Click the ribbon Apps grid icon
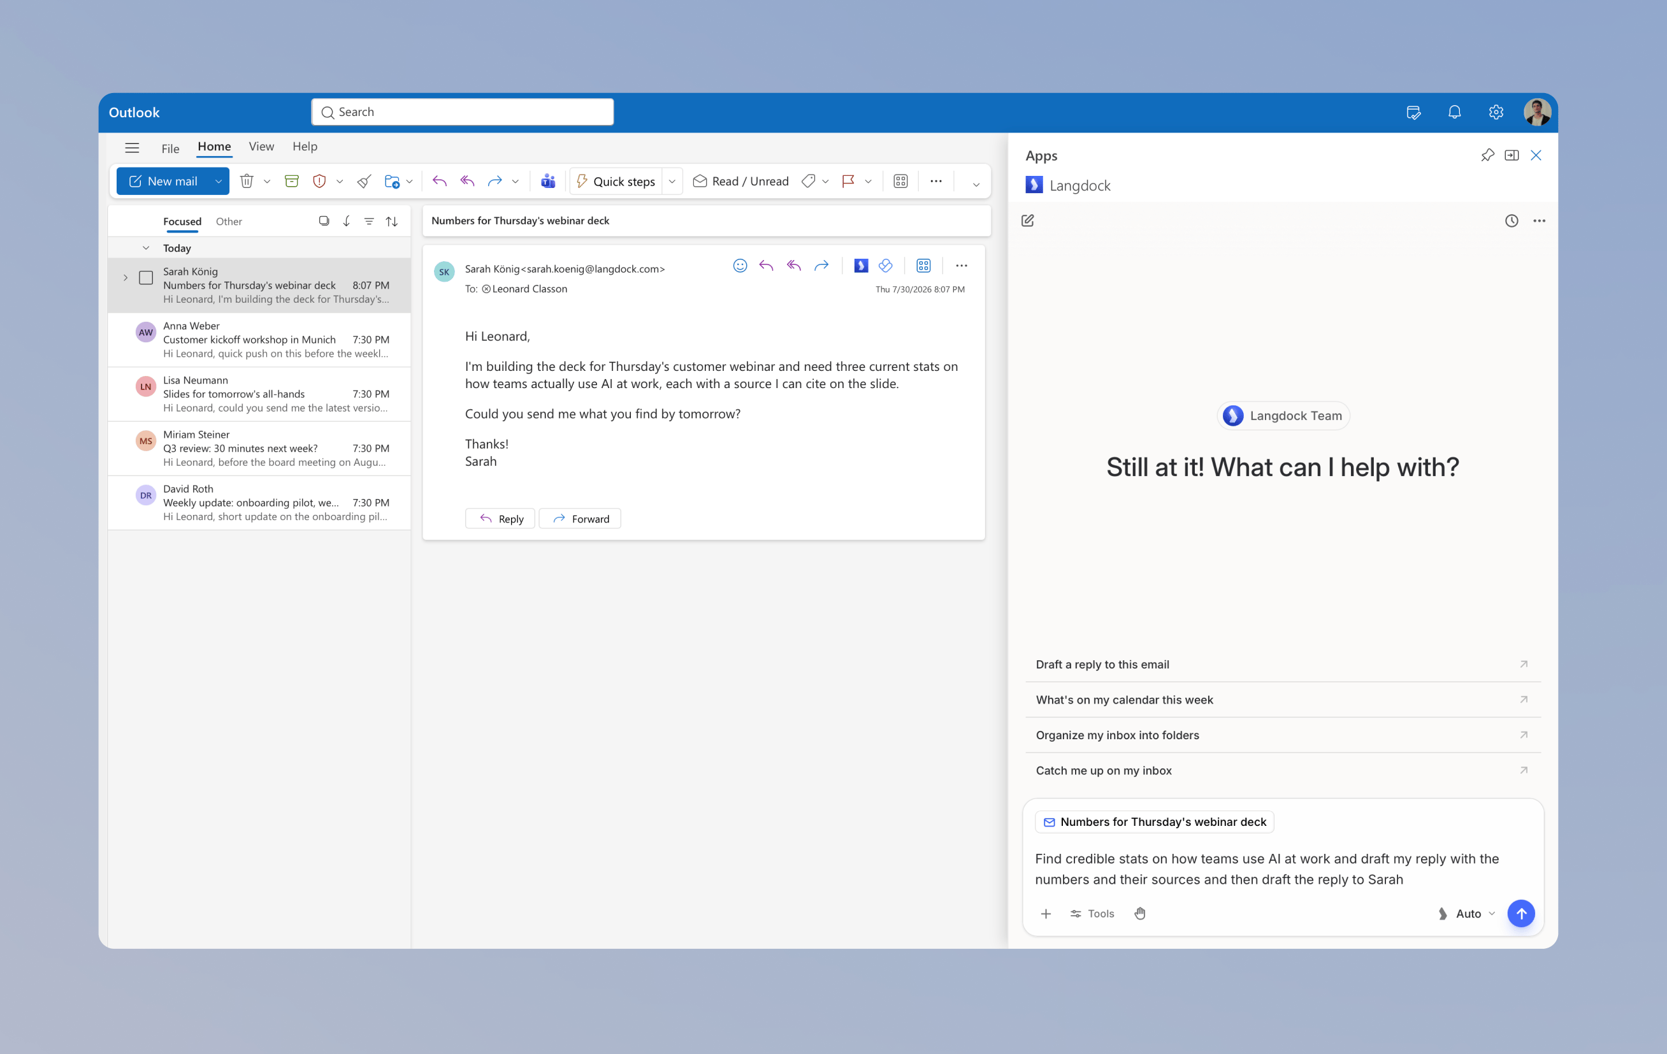1667x1054 pixels. 900,182
